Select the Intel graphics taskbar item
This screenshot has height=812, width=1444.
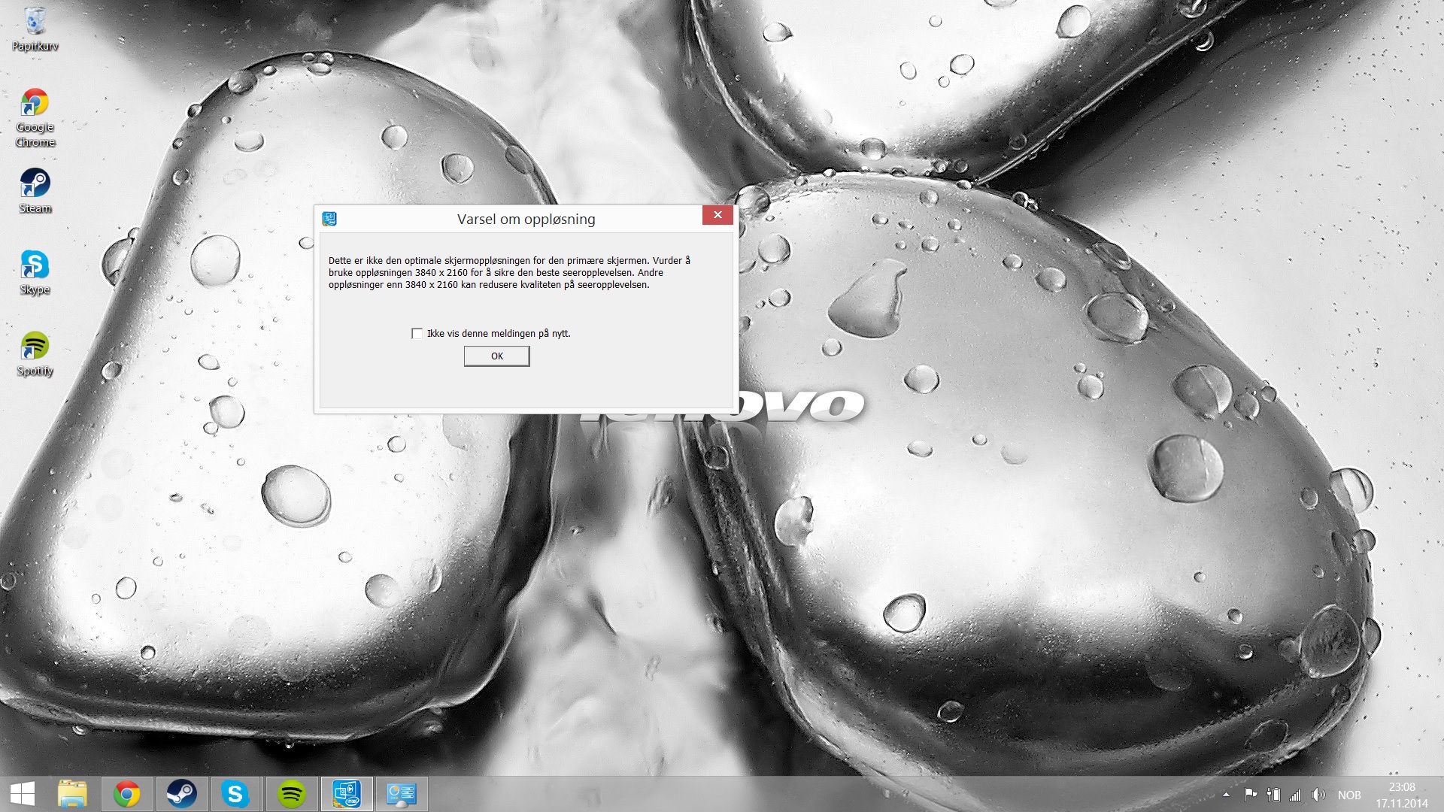pos(347,794)
